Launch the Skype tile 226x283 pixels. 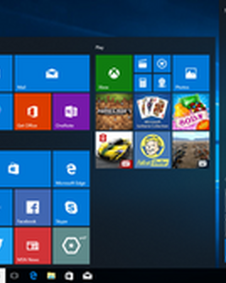(x=72, y=208)
